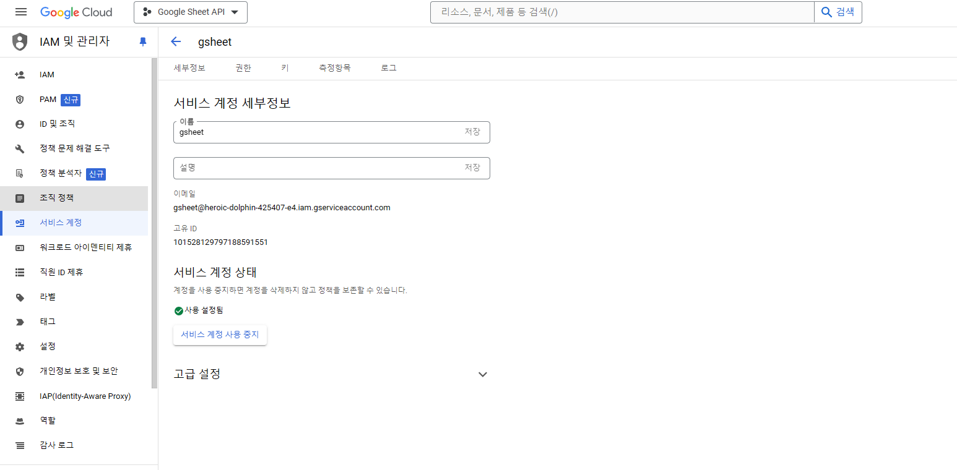Click the IAM 및 관리자 shield icon
This screenshot has width=957, height=470.
coord(20,42)
